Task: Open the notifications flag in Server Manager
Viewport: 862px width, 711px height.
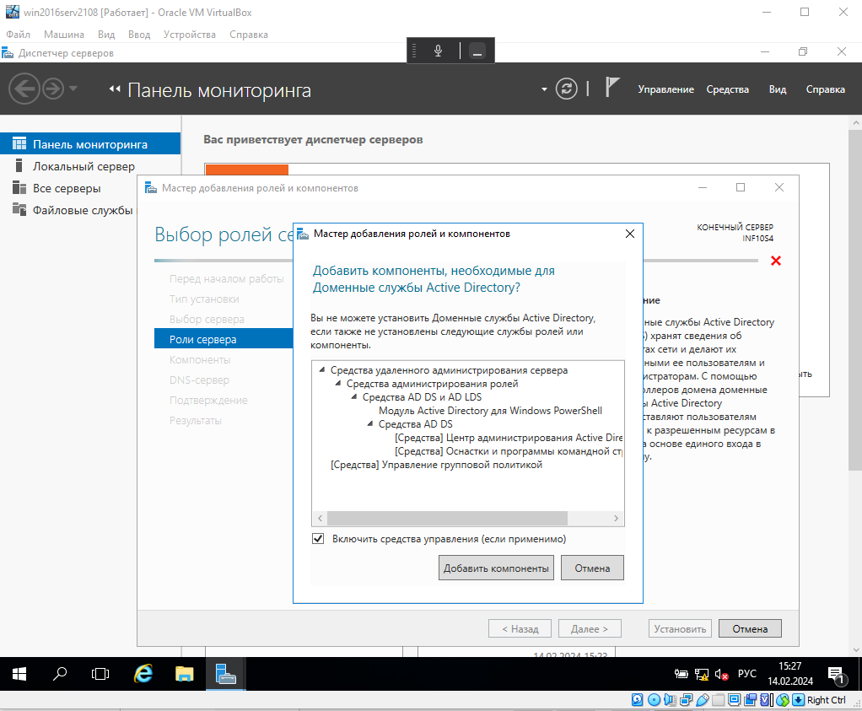Action: pyautogui.click(x=611, y=88)
